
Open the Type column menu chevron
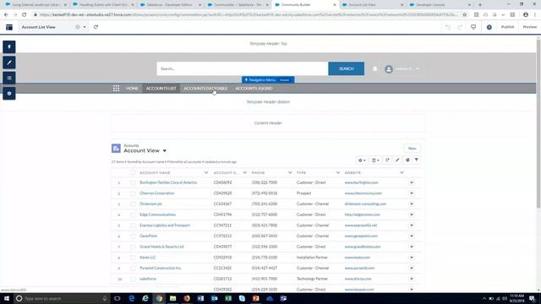point(338,172)
